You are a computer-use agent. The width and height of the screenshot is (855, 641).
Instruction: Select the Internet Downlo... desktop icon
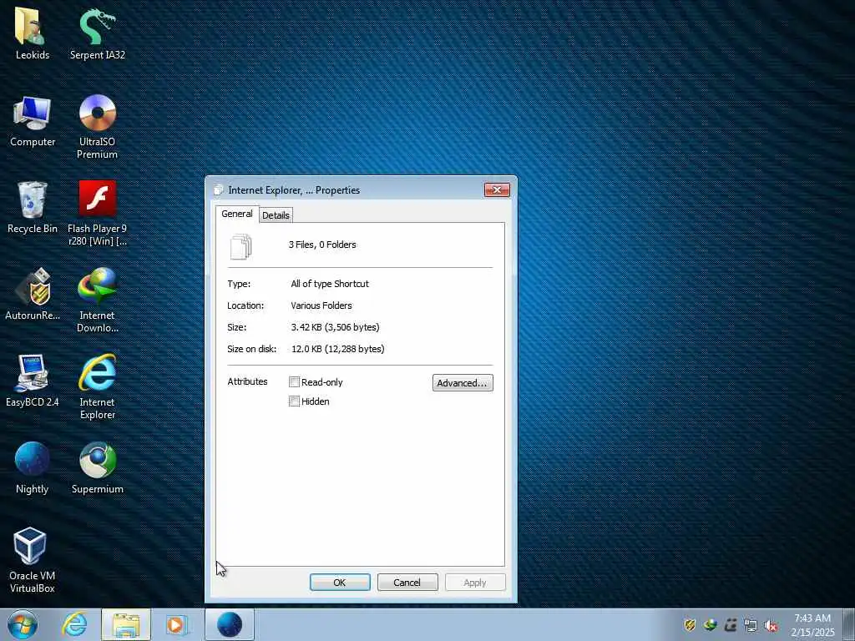[97, 300]
